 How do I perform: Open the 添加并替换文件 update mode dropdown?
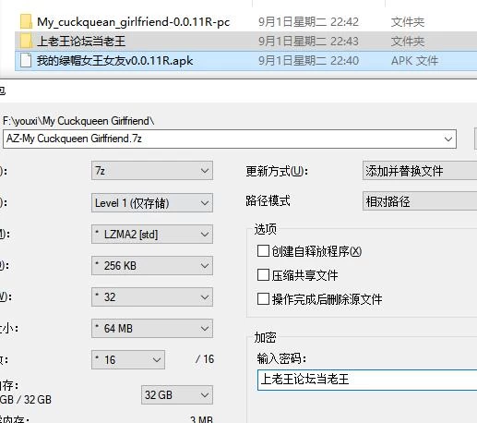click(420, 171)
